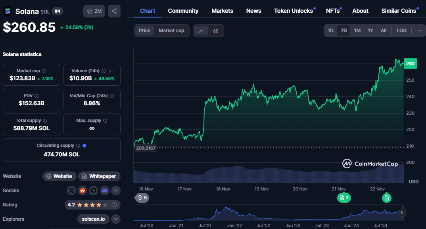Set chart range to 1Y
The width and height of the screenshot is (426, 229).
click(370, 31)
